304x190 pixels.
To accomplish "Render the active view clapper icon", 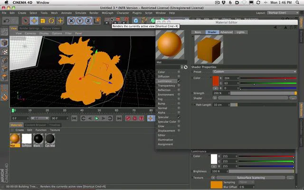I will pos(107,20).
